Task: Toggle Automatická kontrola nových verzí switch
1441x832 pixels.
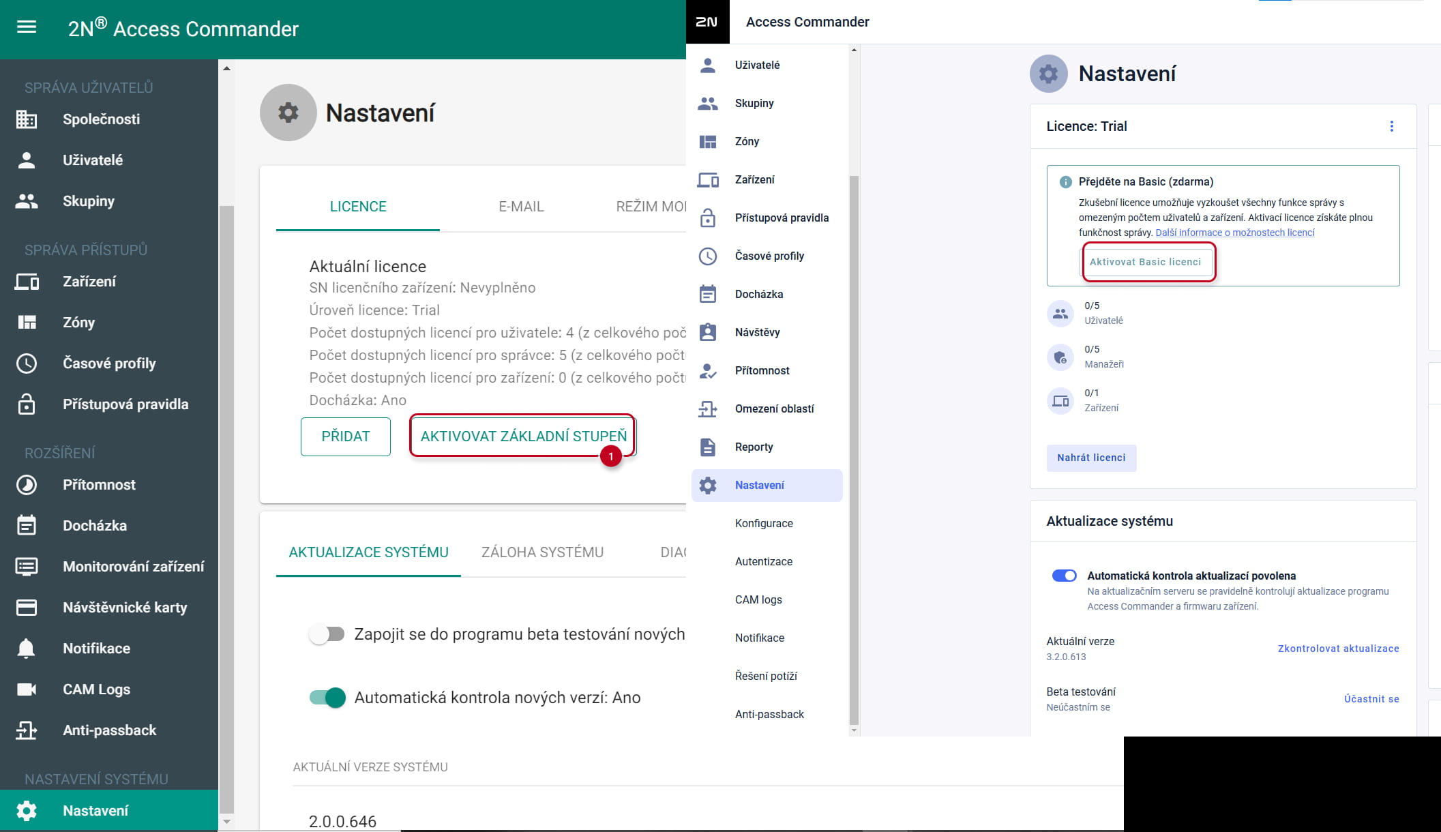Action: coord(327,698)
